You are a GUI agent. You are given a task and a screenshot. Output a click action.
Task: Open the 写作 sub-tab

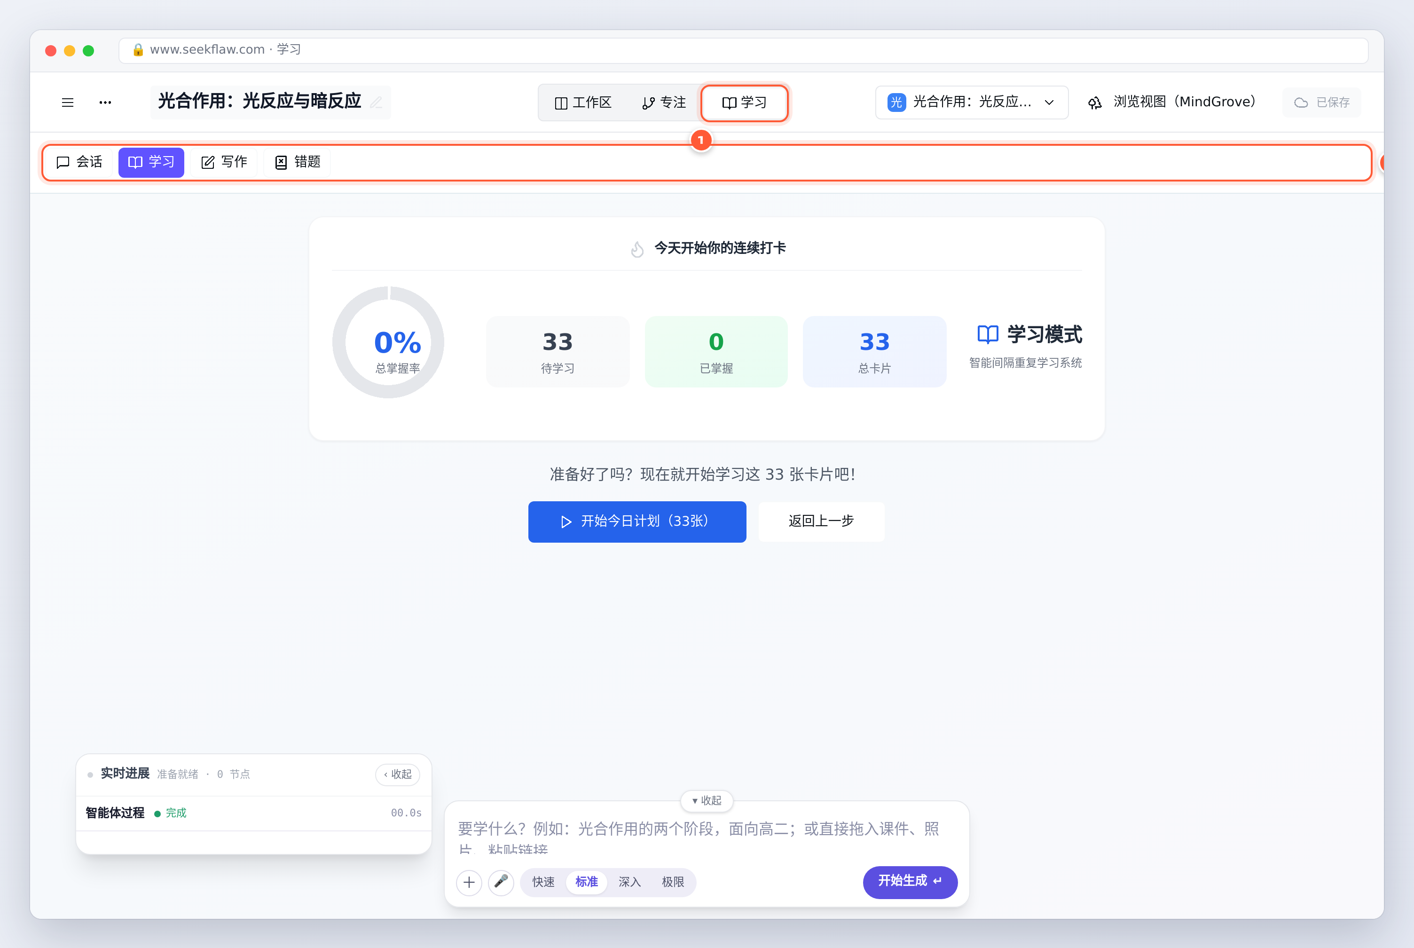click(x=224, y=162)
